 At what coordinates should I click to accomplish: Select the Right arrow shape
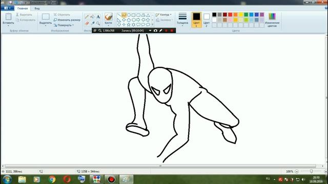(138, 20)
